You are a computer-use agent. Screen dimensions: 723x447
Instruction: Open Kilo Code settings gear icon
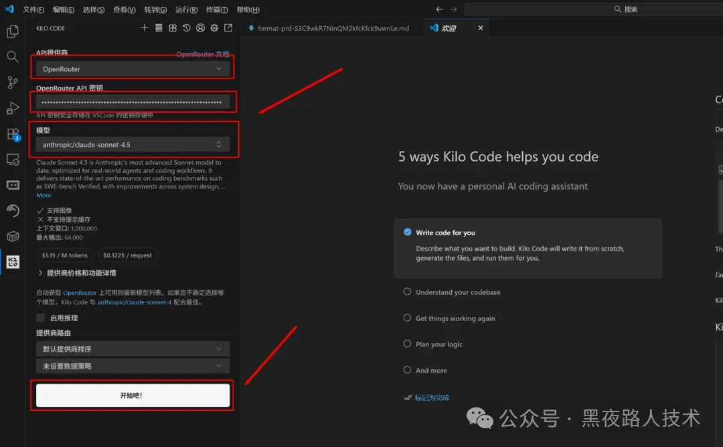(x=214, y=28)
